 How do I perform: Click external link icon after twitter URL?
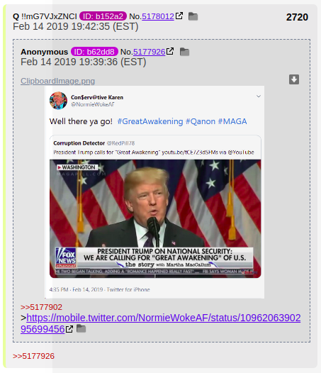69,329
